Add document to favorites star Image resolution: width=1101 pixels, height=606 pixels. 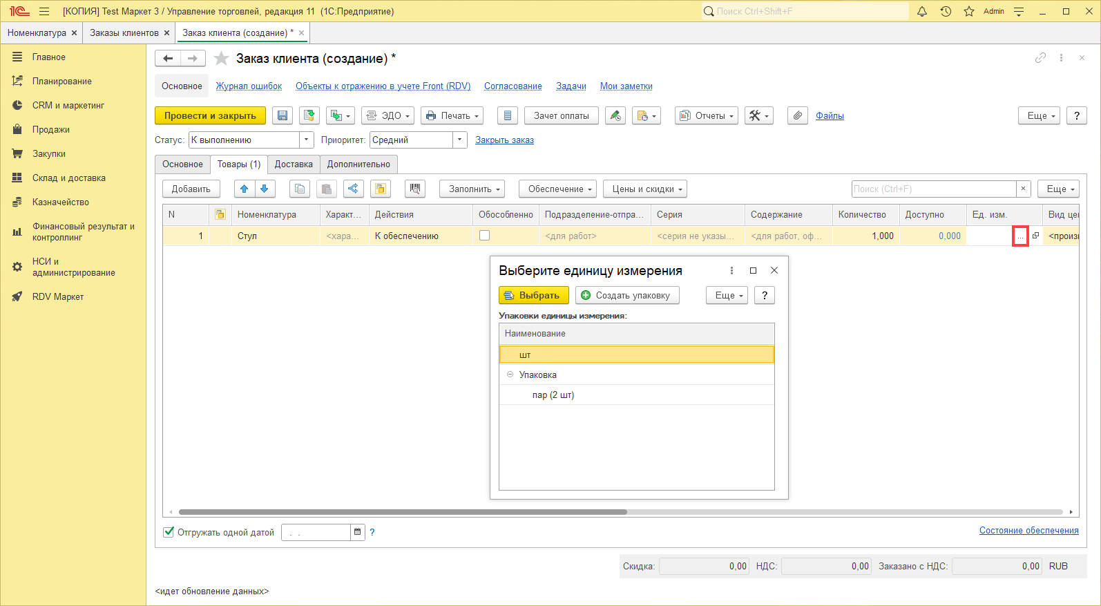(x=221, y=59)
